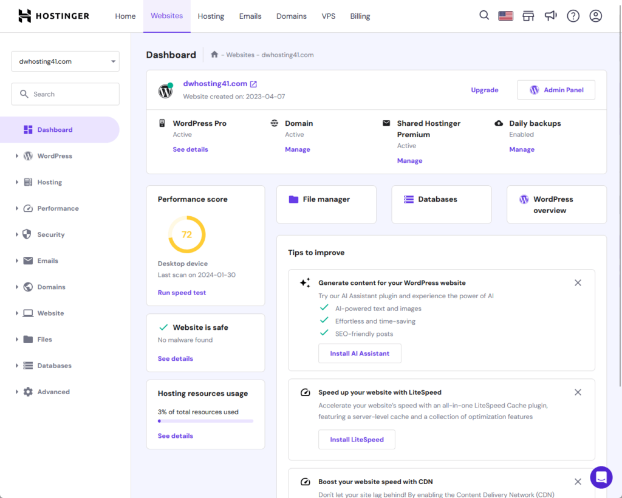Image resolution: width=622 pixels, height=498 pixels.
Task: Dismiss the Generate content AI tip
Action: click(x=578, y=282)
